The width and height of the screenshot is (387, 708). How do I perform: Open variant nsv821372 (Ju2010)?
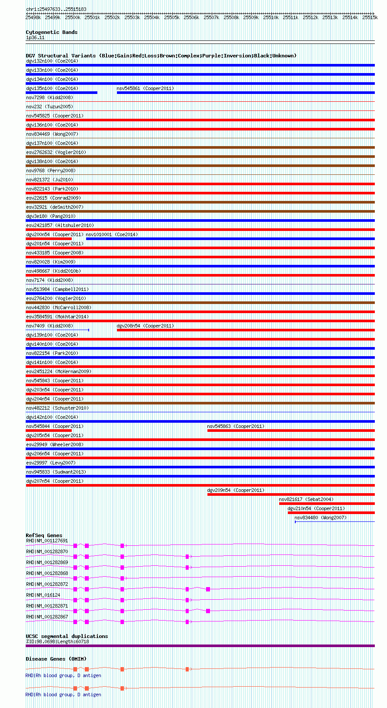click(x=50, y=180)
